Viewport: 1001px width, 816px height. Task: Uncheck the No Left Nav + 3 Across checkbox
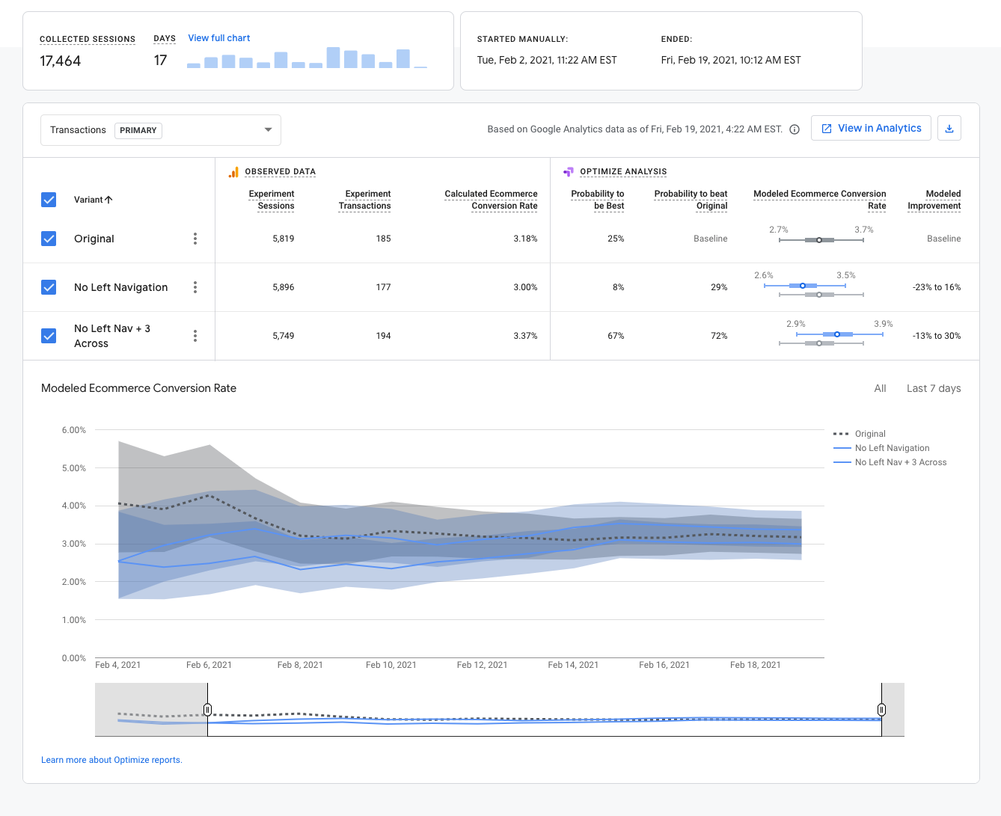coord(49,336)
